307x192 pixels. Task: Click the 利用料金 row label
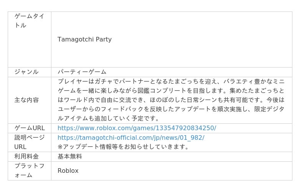(26, 156)
